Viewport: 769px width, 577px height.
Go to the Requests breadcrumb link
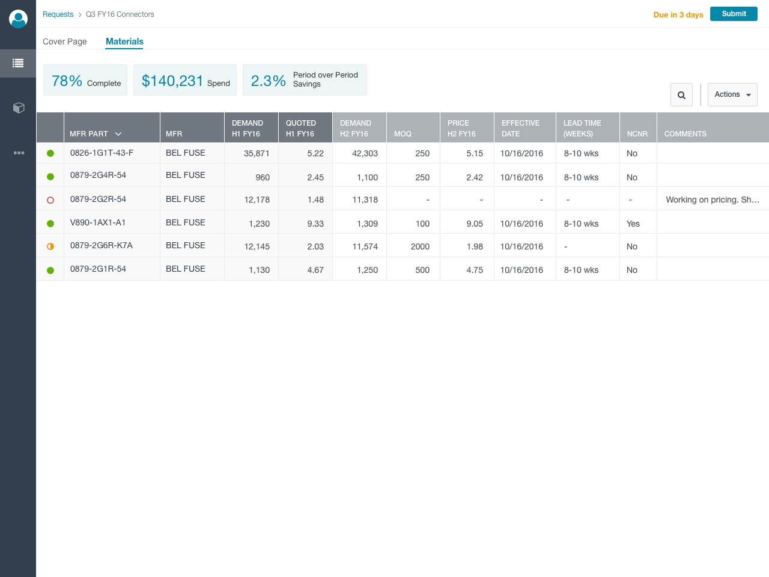[x=58, y=14]
